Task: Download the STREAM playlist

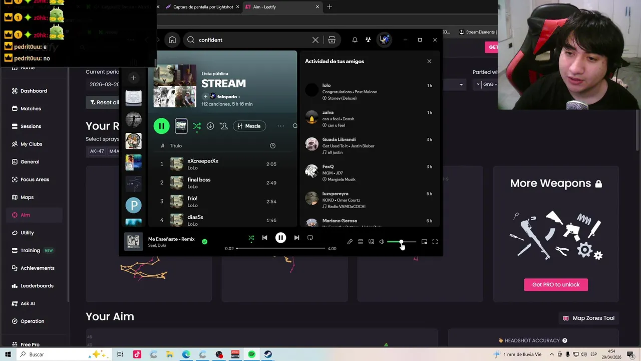Action: (x=210, y=126)
